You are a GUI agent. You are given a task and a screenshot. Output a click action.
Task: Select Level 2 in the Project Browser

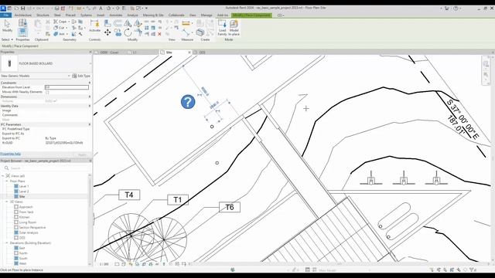(x=24, y=192)
